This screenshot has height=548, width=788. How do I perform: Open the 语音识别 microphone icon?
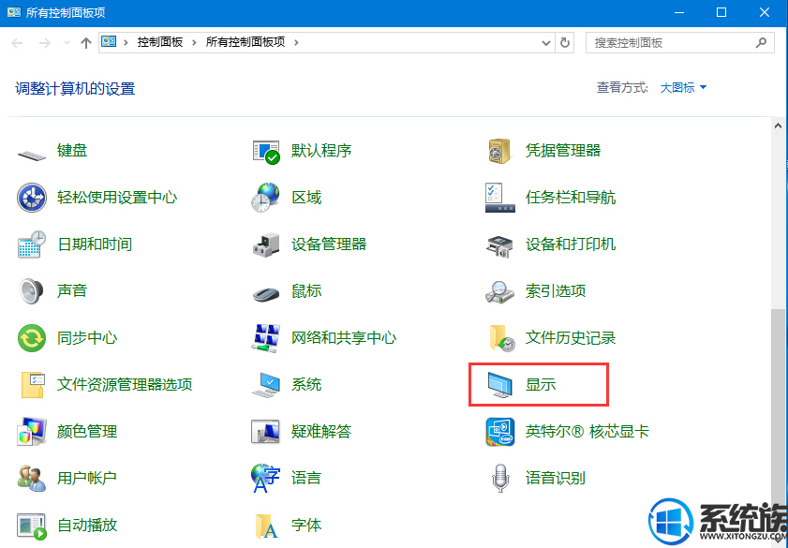pos(500,479)
